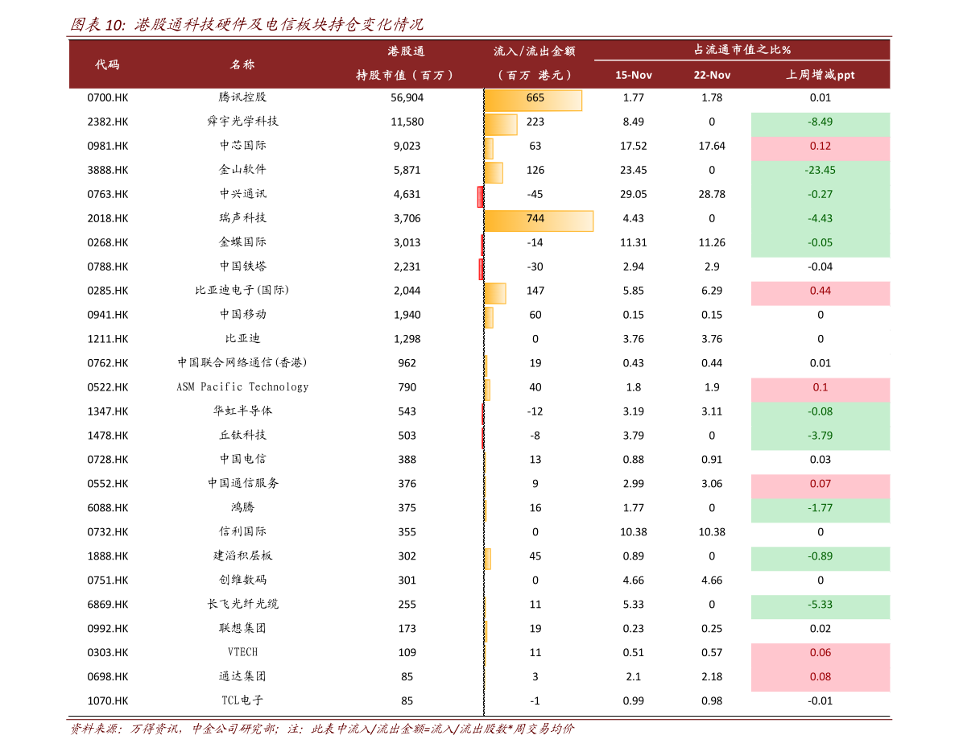Click the 上周增减ppt column header
The width and height of the screenshot is (959, 752).
[820, 74]
